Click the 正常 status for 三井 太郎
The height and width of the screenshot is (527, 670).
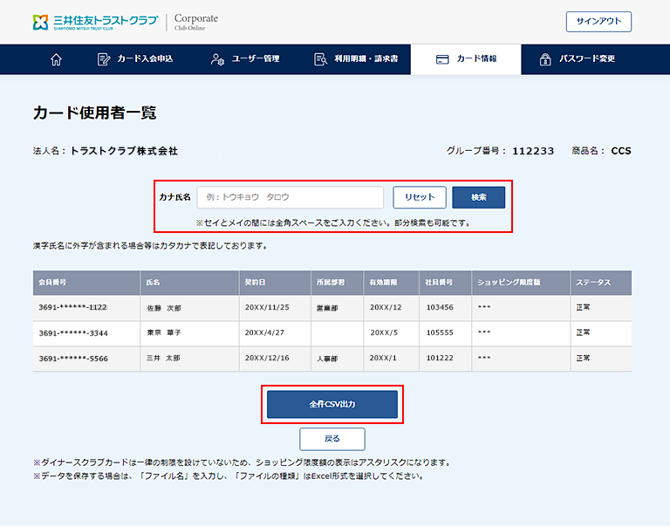583,359
